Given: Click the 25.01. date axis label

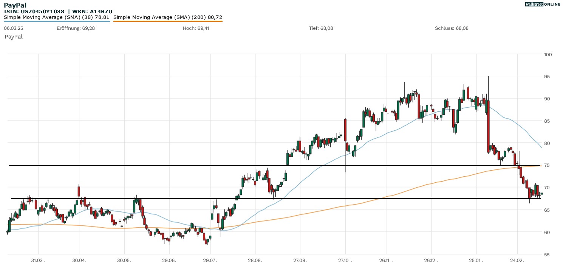Looking at the screenshot, I should (x=476, y=260).
